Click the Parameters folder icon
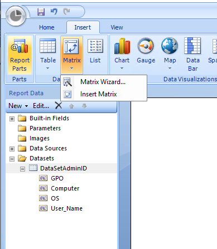Image resolution: width=217 pixels, height=249 pixels. 22,128
